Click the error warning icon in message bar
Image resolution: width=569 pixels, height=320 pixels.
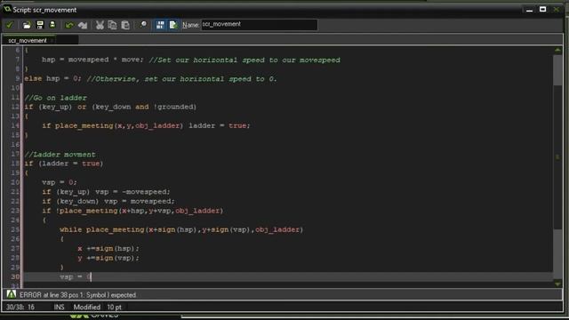point(12,294)
